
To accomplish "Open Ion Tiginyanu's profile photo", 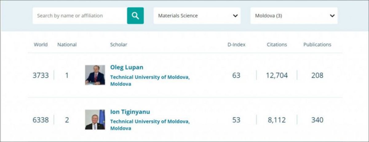I will point(95,120).
